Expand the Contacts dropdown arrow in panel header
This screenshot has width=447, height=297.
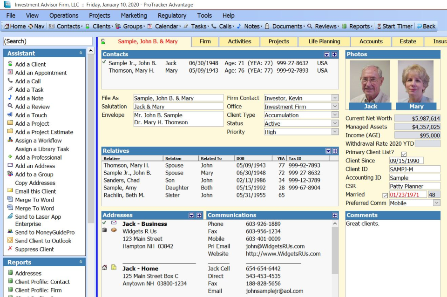tap(326, 54)
